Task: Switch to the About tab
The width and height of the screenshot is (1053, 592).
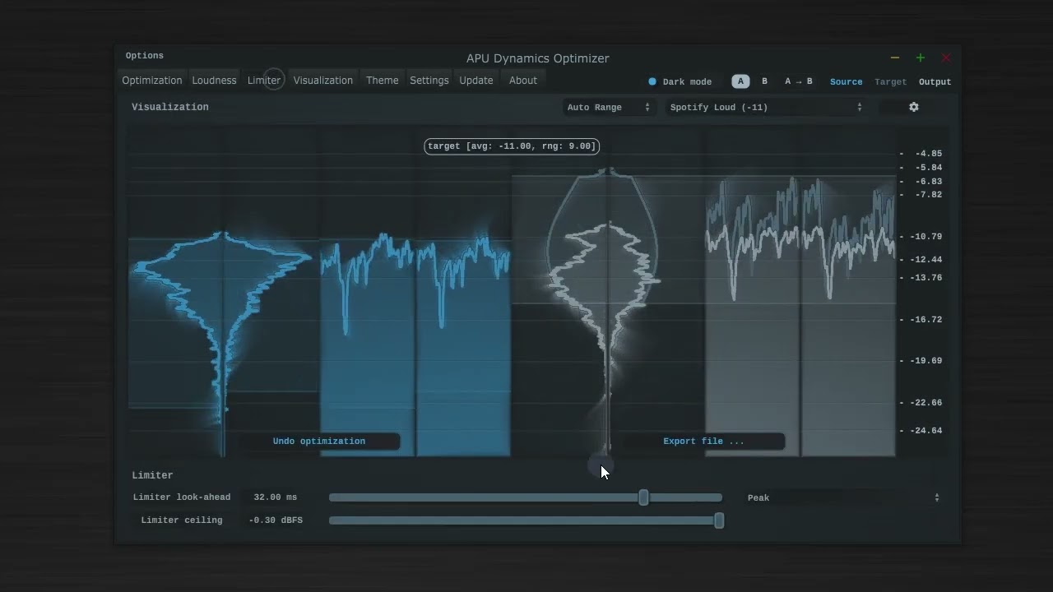Action: click(522, 80)
